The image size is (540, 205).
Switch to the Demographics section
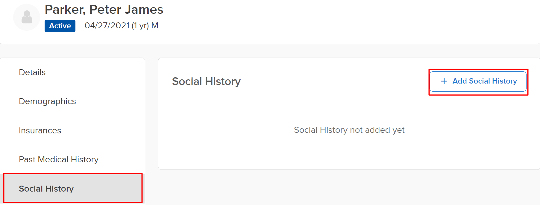tap(47, 101)
